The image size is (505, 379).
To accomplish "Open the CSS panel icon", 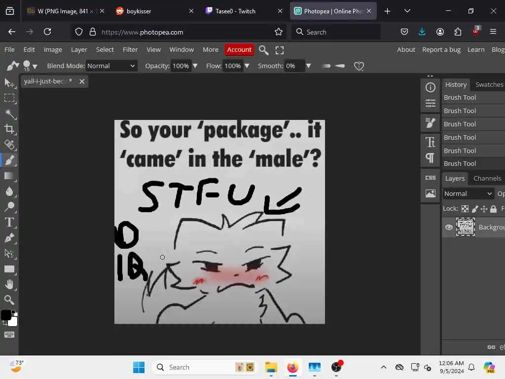I will [x=430, y=178].
